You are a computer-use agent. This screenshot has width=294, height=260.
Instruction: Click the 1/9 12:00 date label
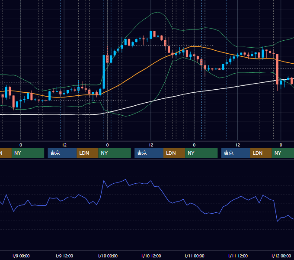click(x=64, y=256)
